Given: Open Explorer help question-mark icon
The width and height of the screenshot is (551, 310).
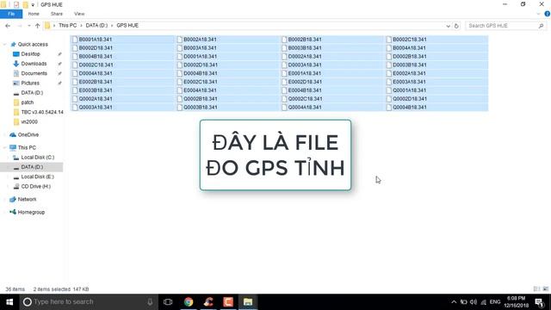Looking at the screenshot, I should point(548,14).
